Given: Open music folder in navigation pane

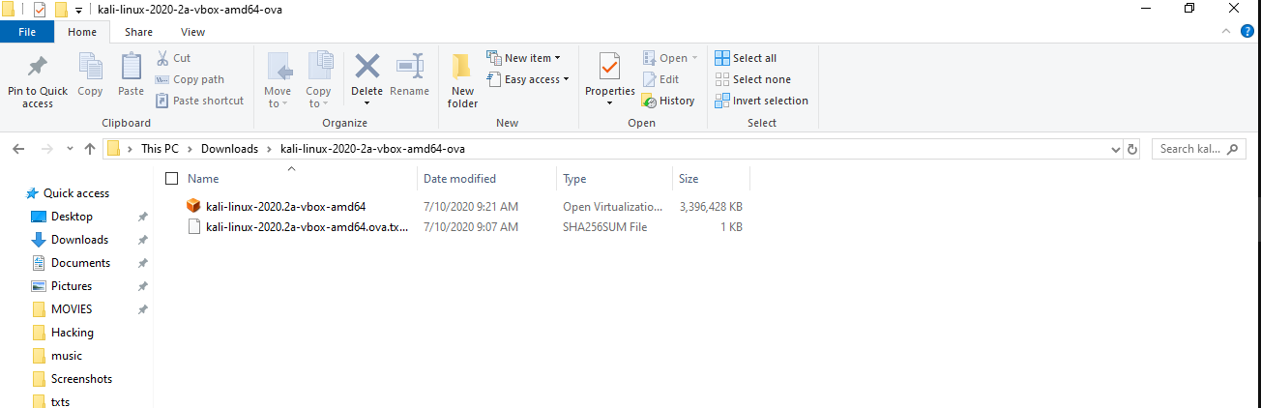Looking at the screenshot, I should [67, 356].
